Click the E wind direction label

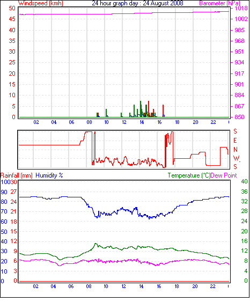pyautogui.click(x=235, y=141)
